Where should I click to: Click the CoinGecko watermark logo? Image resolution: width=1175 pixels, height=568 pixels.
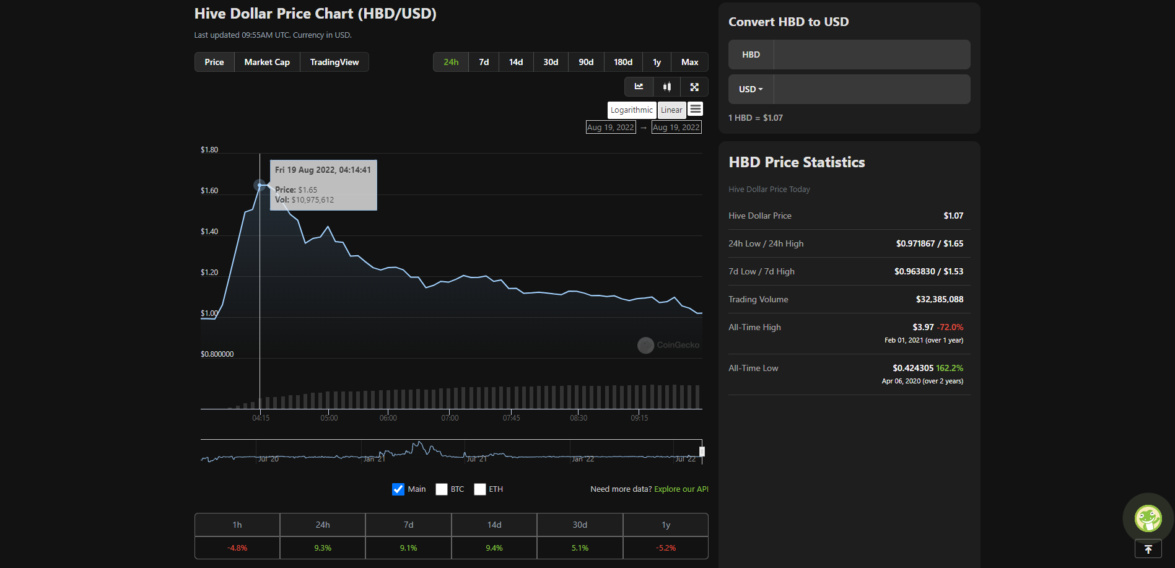click(x=668, y=345)
